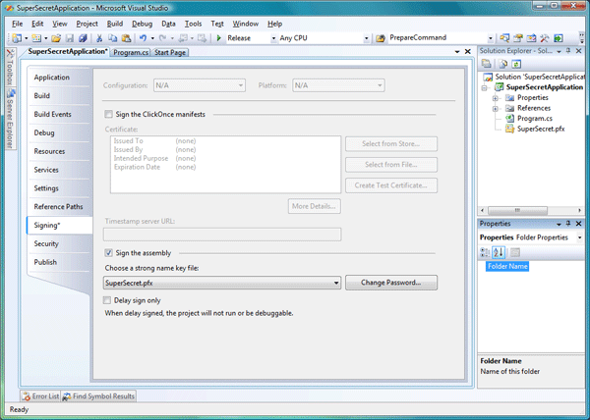The width and height of the screenshot is (590, 420).
Task: Click Show All Files in Solution Explorer
Action: coord(503,64)
